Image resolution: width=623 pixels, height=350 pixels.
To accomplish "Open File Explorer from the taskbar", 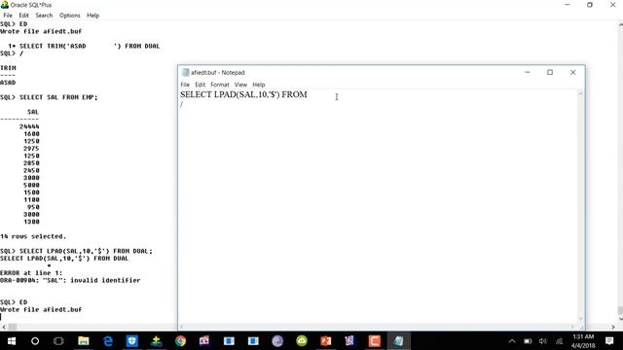I will (x=84, y=341).
